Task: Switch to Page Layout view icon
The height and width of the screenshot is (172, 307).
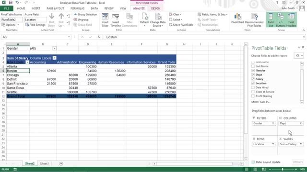Action: coord(255,169)
